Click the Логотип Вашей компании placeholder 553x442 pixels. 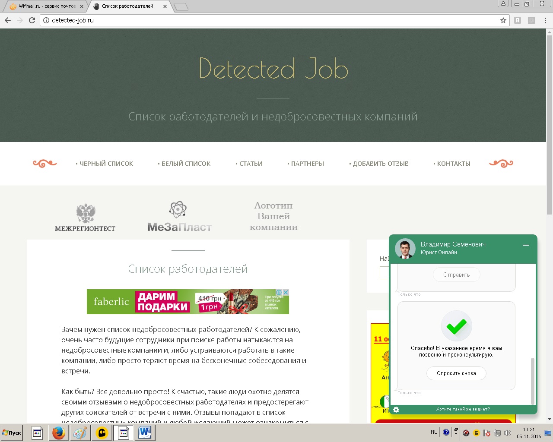pyautogui.click(x=273, y=216)
